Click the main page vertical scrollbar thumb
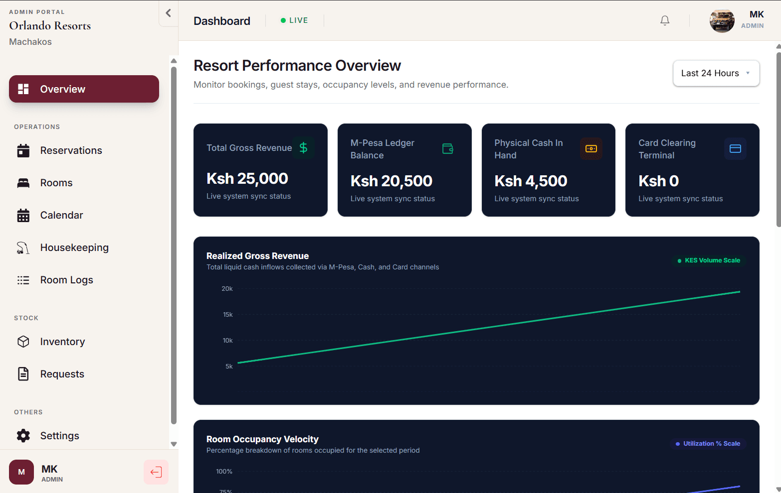This screenshot has width=781, height=493. click(779, 139)
